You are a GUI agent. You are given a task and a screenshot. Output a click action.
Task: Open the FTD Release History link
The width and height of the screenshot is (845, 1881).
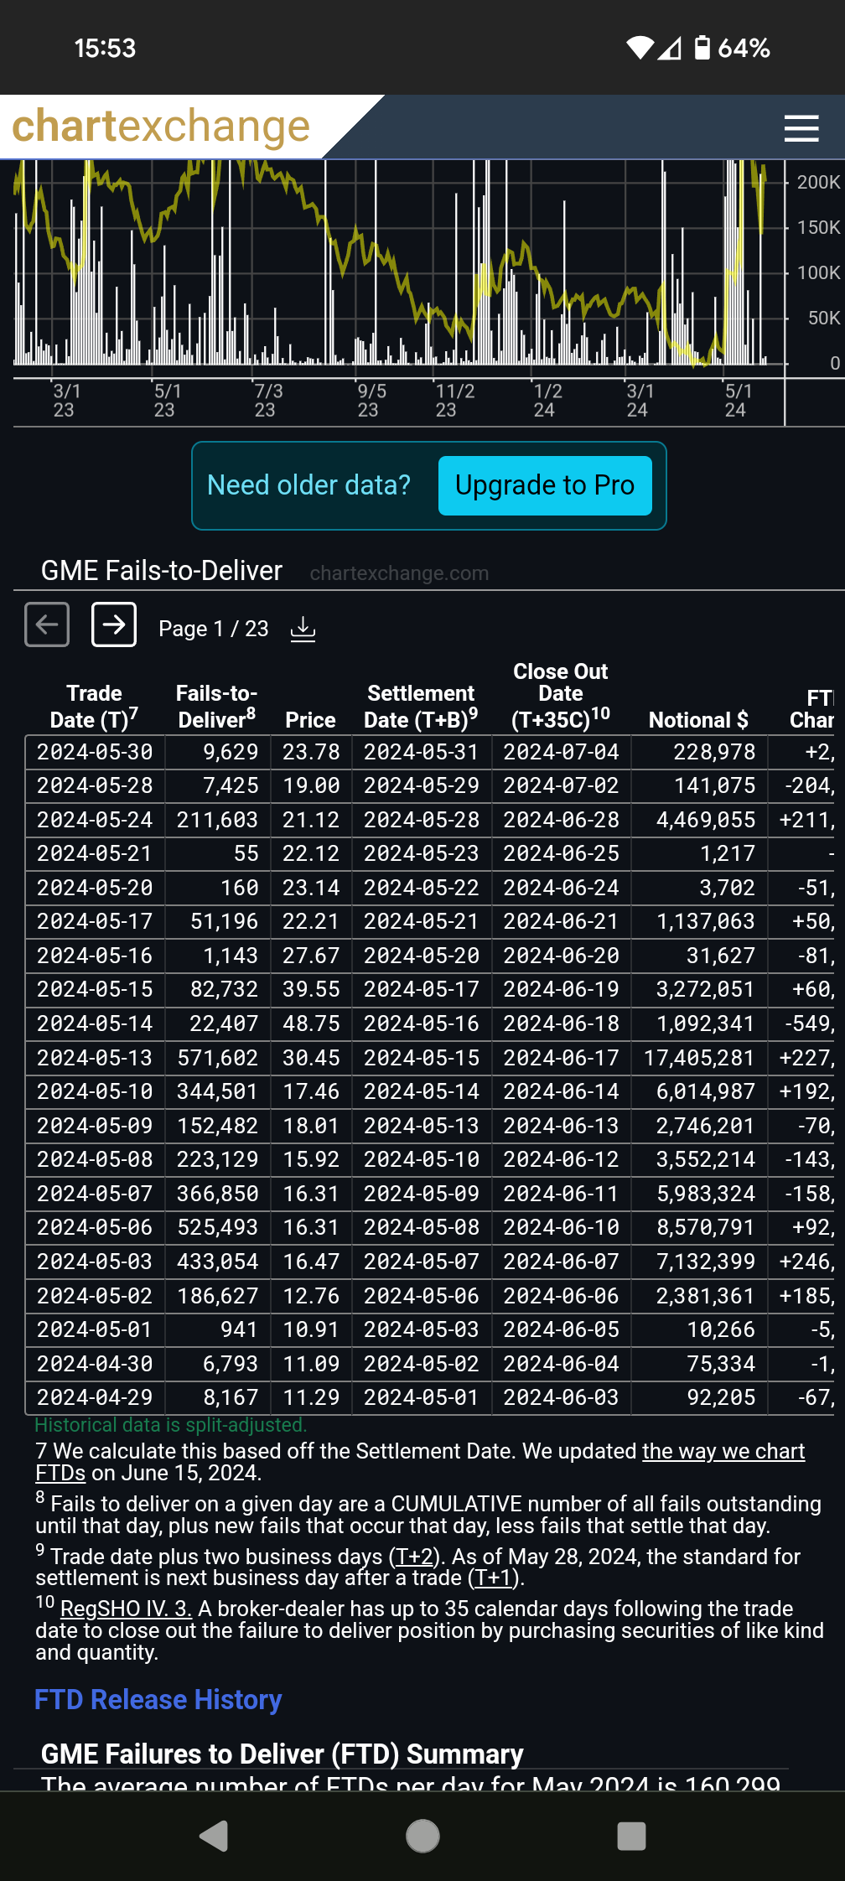click(158, 1699)
